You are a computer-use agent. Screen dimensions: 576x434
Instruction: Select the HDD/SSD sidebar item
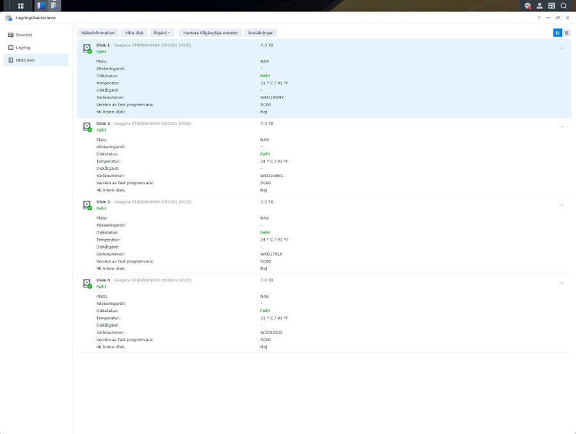point(36,60)
